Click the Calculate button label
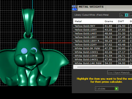 coord(101,89)
